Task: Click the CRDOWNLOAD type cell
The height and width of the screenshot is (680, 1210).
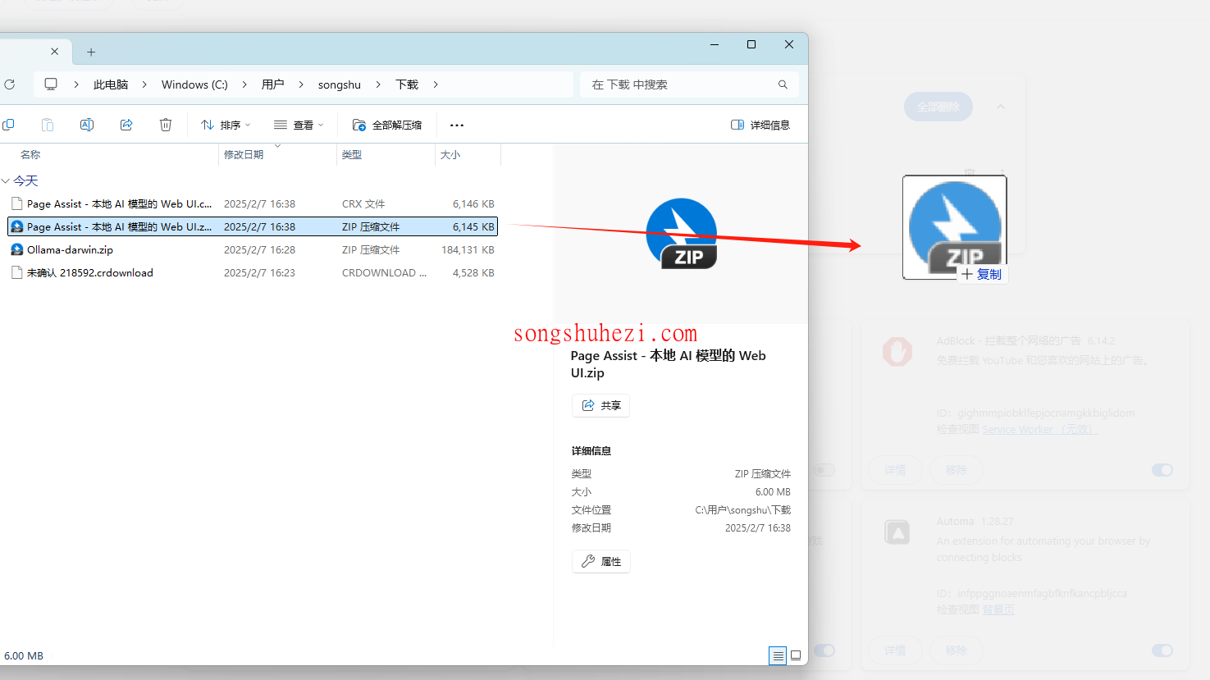Action: [x=384, y=272]
